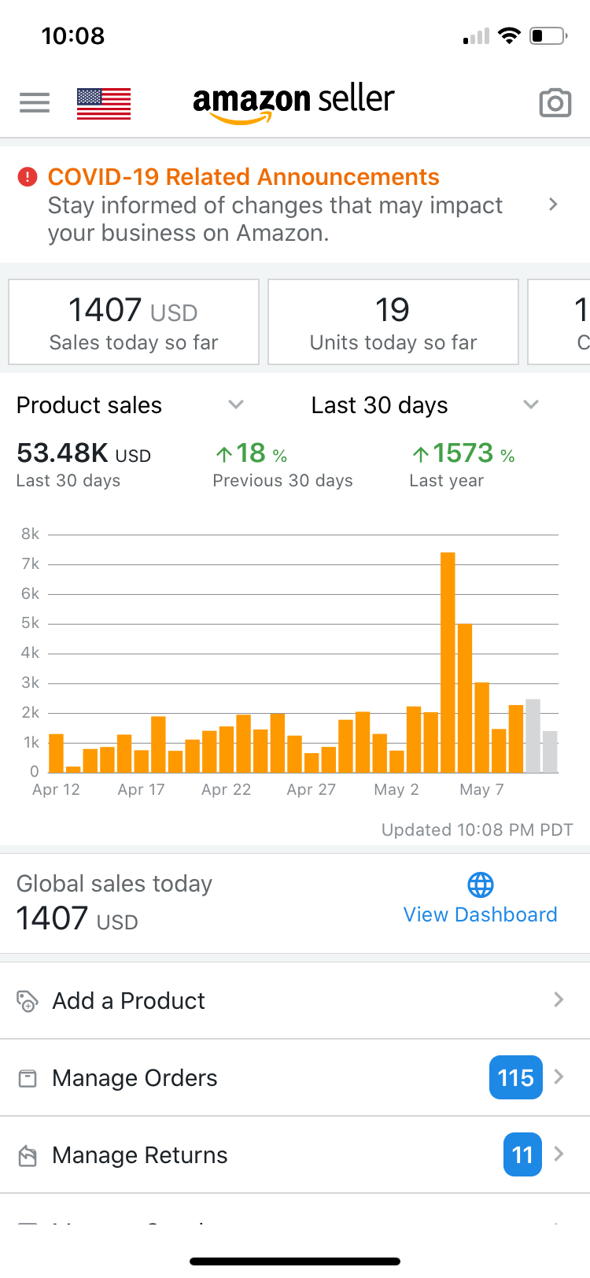Tap the Manage Returns icon
Image resolution: width=590 pixels, height=1278 pixels.
(28, 1155)
